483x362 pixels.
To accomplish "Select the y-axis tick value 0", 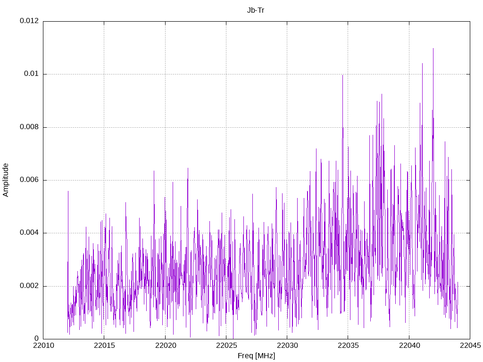I will [x=37, y=339].
